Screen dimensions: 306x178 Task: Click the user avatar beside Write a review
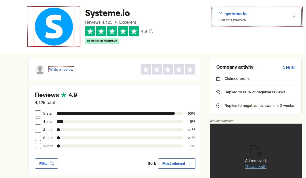[40, 69]
